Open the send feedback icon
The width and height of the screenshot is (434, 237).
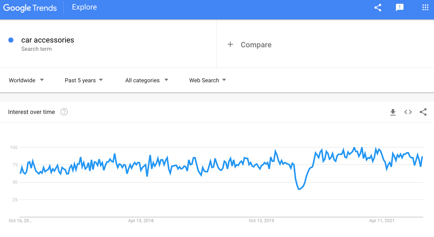click(399, 8)
